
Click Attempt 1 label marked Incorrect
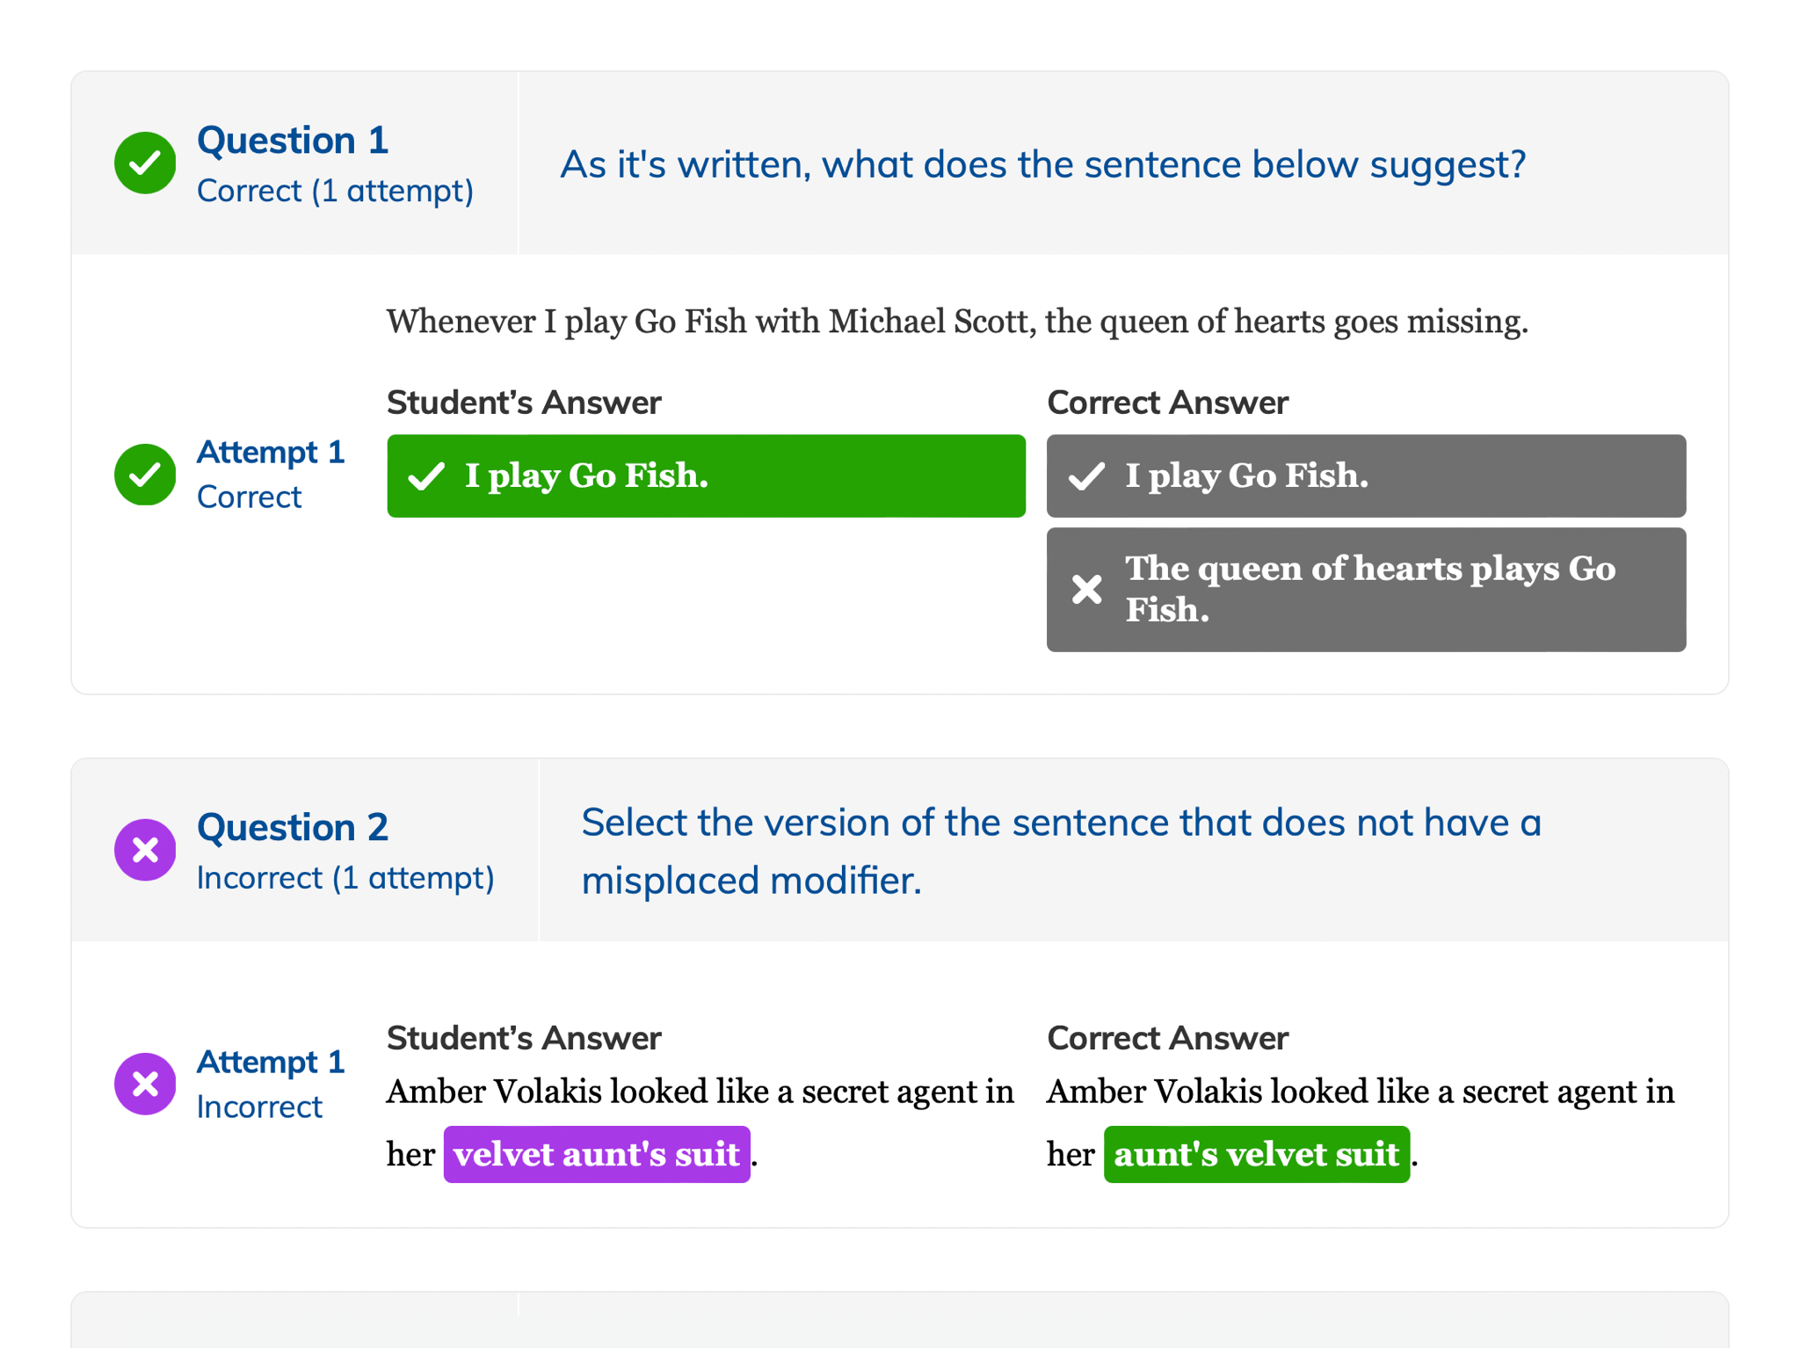(271, 1062)
